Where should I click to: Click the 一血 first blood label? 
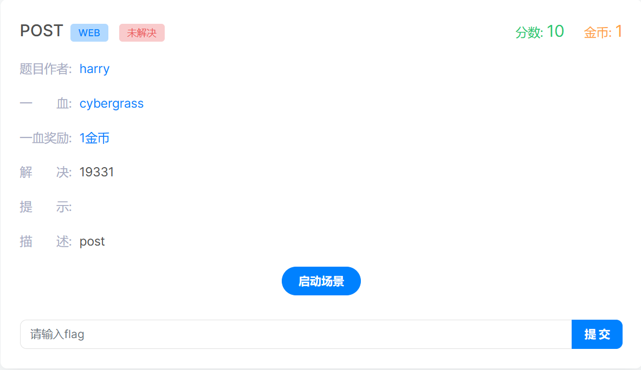[x=46, y=104]
